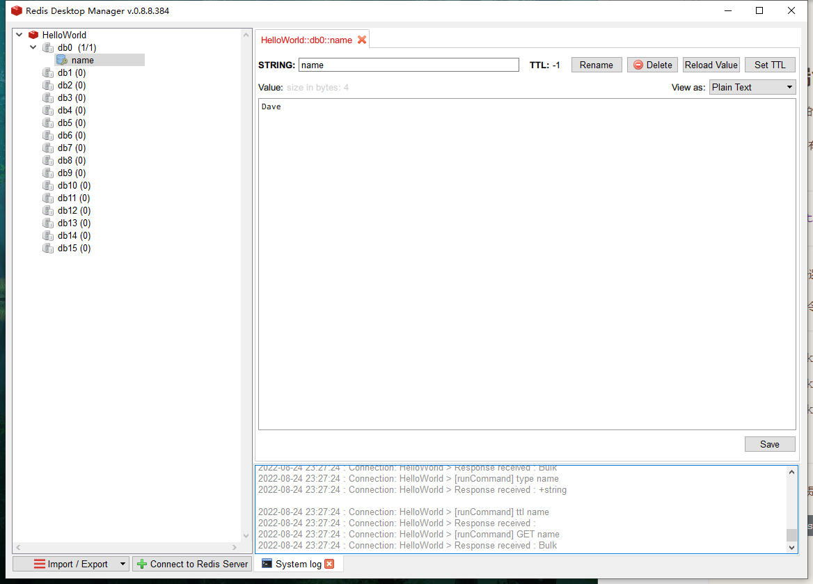Click the db14 database icon
This screenshot has width=813, height=584.
click(48, 235)
